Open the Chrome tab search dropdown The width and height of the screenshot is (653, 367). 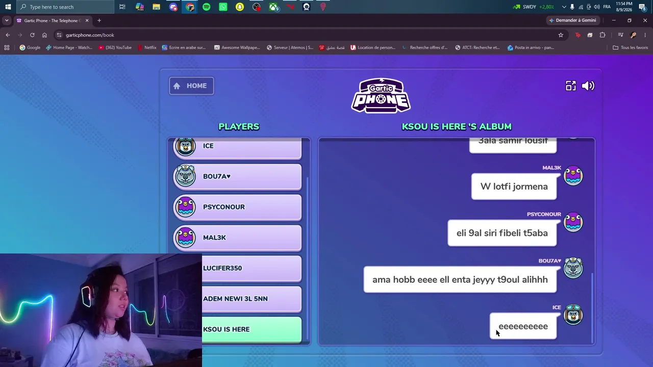pos(7,20)
